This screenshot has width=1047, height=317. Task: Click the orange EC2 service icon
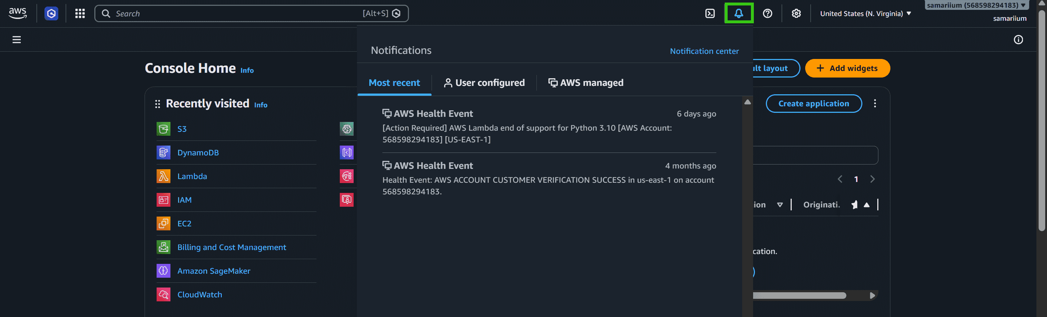pyautogui.click(x=164, y=223)
